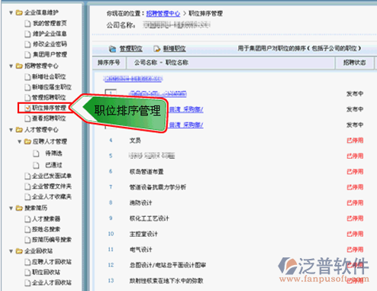Click the page icon next to 待筛选
377x291 pixels.
click(x=36, y=154)
